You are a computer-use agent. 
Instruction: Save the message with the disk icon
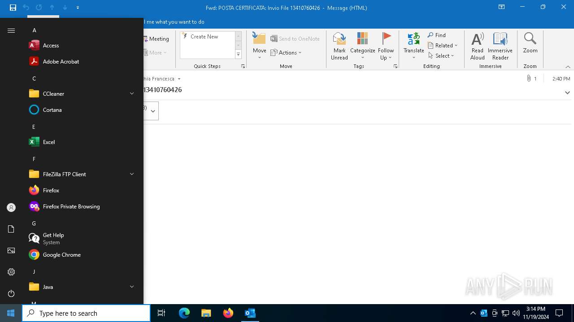tap(13, 8)
